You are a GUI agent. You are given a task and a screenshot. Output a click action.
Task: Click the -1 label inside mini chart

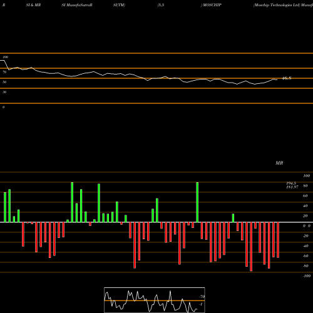201,304
